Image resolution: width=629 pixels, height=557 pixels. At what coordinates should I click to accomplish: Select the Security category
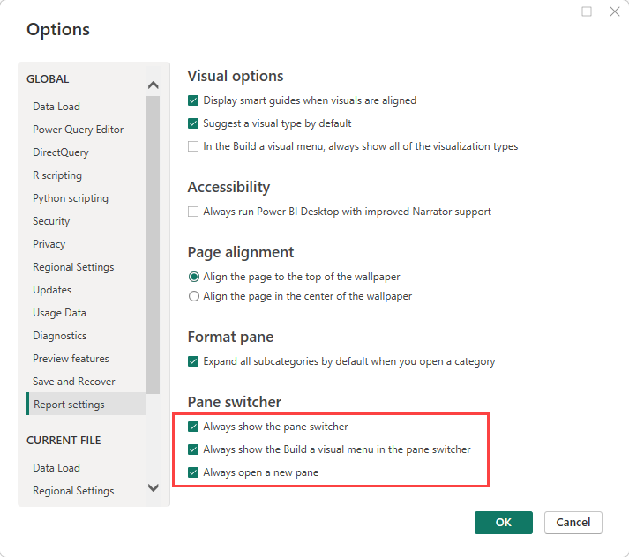pos(51,221)
